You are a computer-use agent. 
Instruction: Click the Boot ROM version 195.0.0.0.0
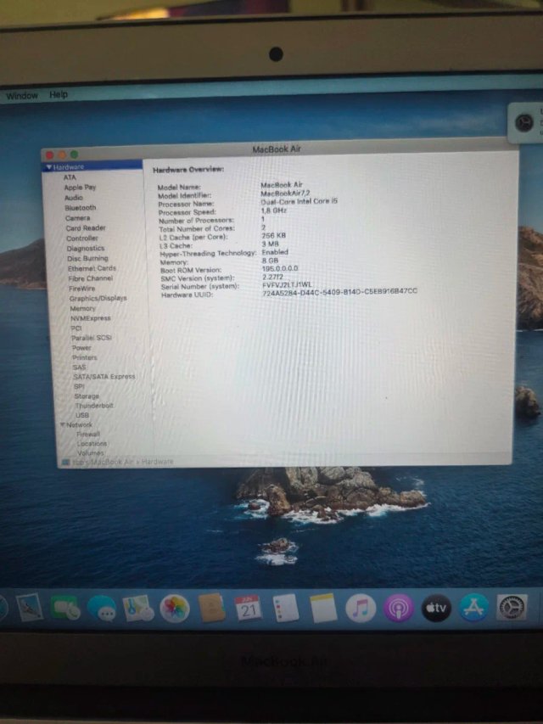280,268
